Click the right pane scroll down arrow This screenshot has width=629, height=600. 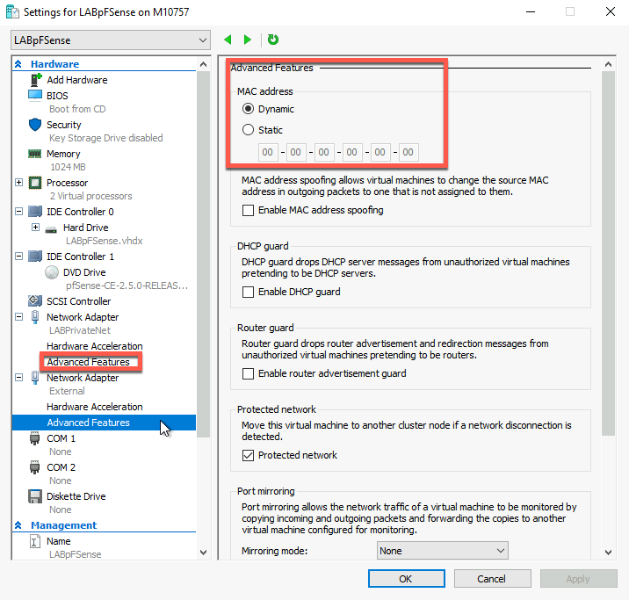click(608, 553)
